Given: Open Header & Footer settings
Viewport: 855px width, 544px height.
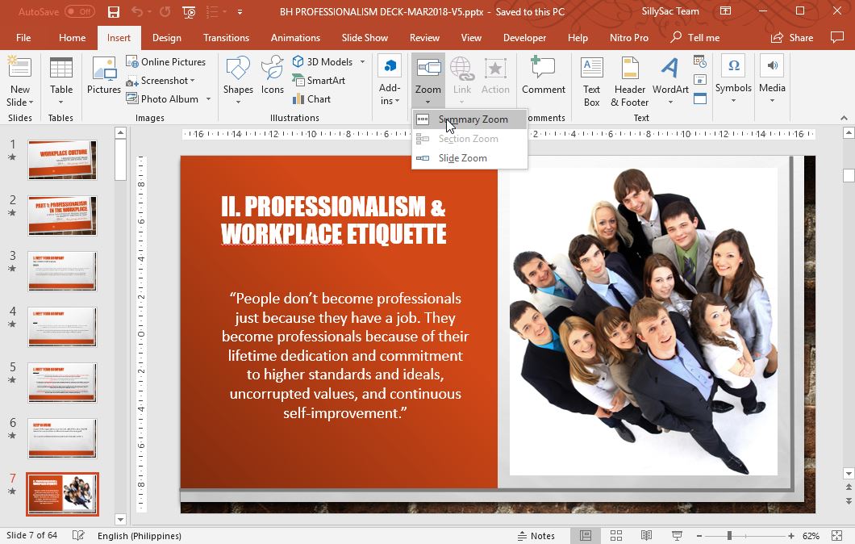Looking at the screenshot, I should point(629,80).
